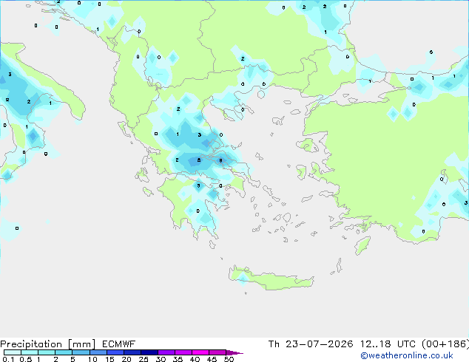Click the '10' legend scale label
Image resolution: width=469 pixels, height=362 pixels.
92,359
